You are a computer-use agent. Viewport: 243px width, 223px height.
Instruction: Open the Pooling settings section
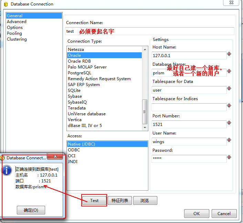point(14,33)
